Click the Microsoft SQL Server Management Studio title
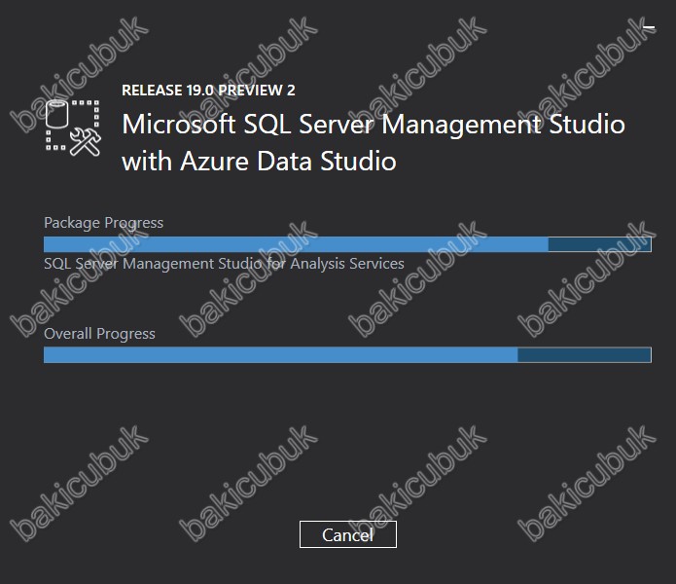The image size is (676, 584). point(374,125)
